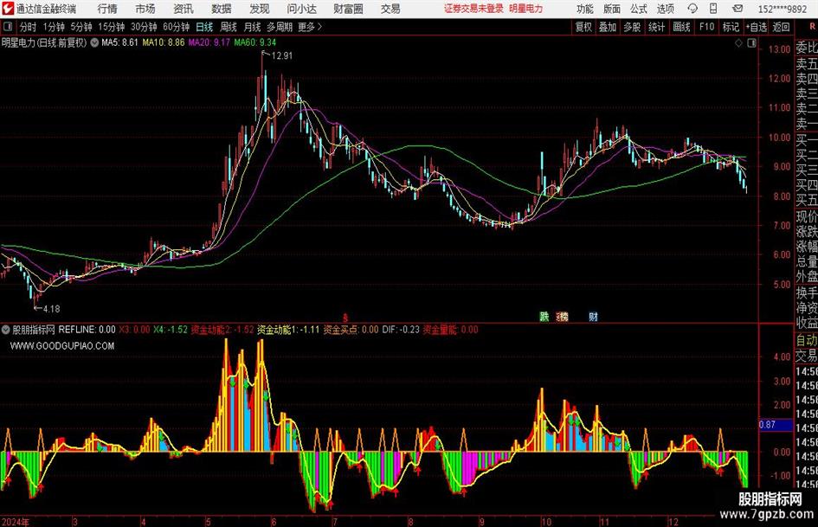
Task: Open the 多周期 view
Action: click(280, 27)
